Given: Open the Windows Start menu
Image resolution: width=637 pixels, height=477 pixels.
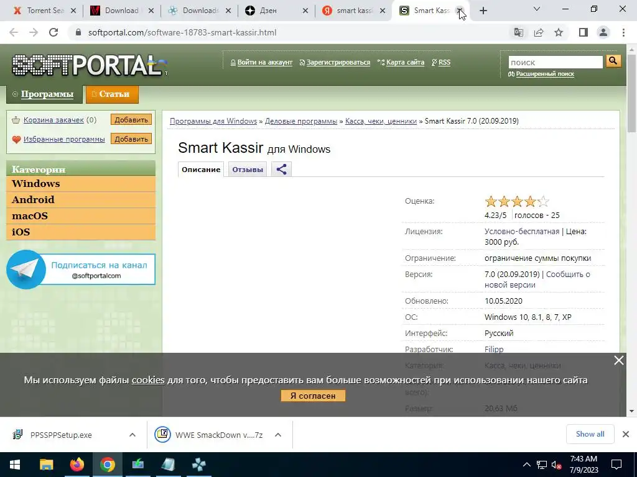Looking at the screenshot, I should 15,465.
